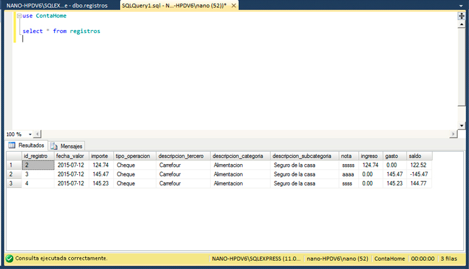
Task: Open the Resultados tab
Action: [x=26, y=145]
